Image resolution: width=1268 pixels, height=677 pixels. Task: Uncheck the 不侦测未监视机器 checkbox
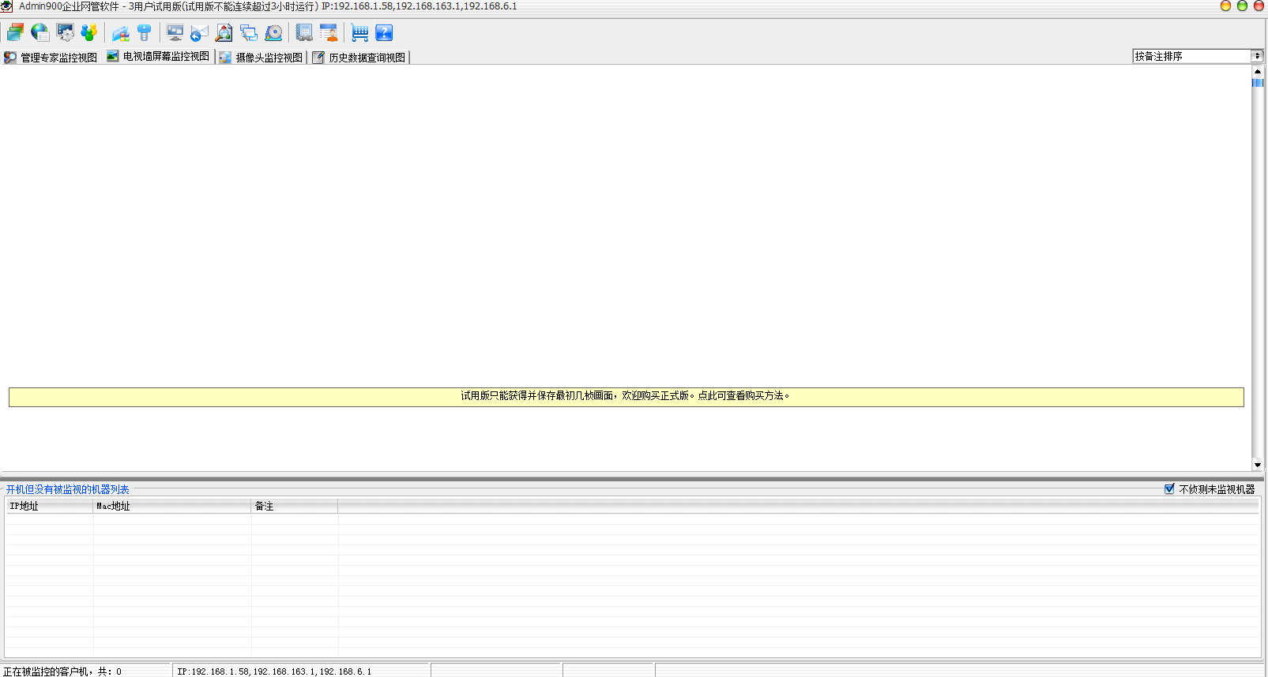pyautogui.click(x=1169, y=489)
